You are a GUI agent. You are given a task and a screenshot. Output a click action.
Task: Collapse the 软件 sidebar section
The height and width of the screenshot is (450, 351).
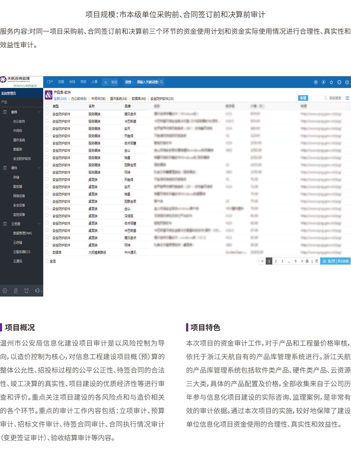click(39, 112)
